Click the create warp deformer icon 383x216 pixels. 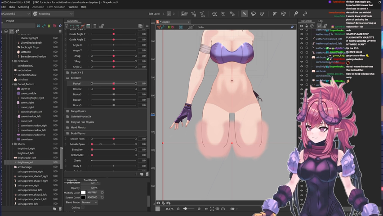[214, 14]
